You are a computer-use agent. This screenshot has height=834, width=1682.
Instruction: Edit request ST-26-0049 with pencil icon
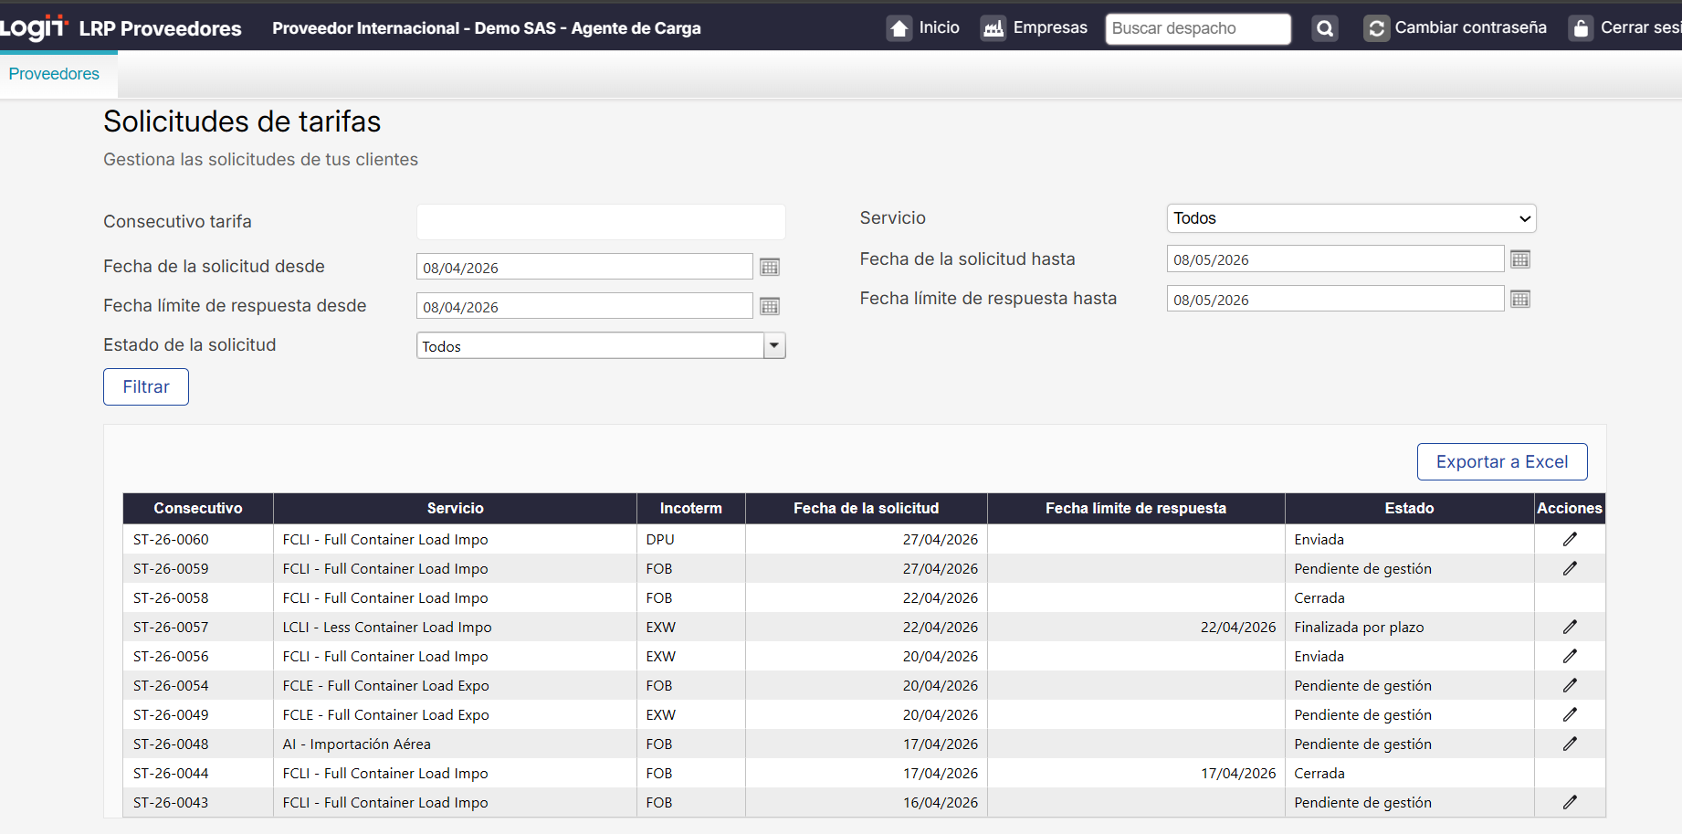coord(1570,714)
